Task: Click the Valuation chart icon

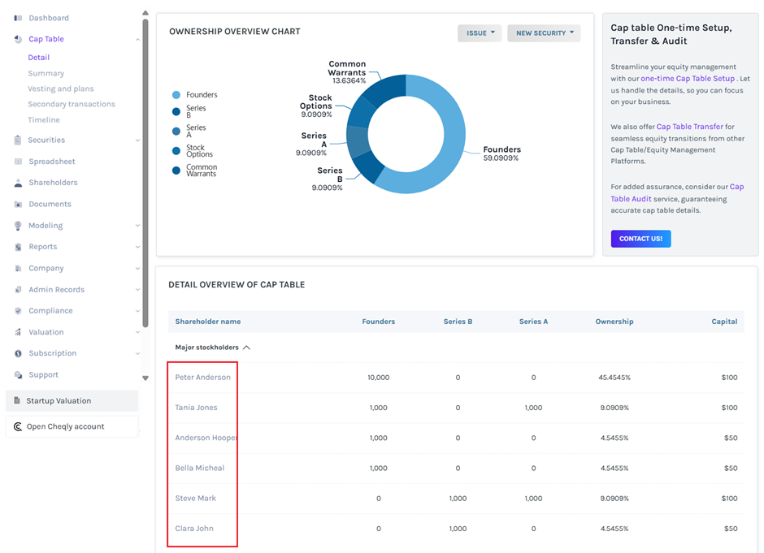Action: 18,332
